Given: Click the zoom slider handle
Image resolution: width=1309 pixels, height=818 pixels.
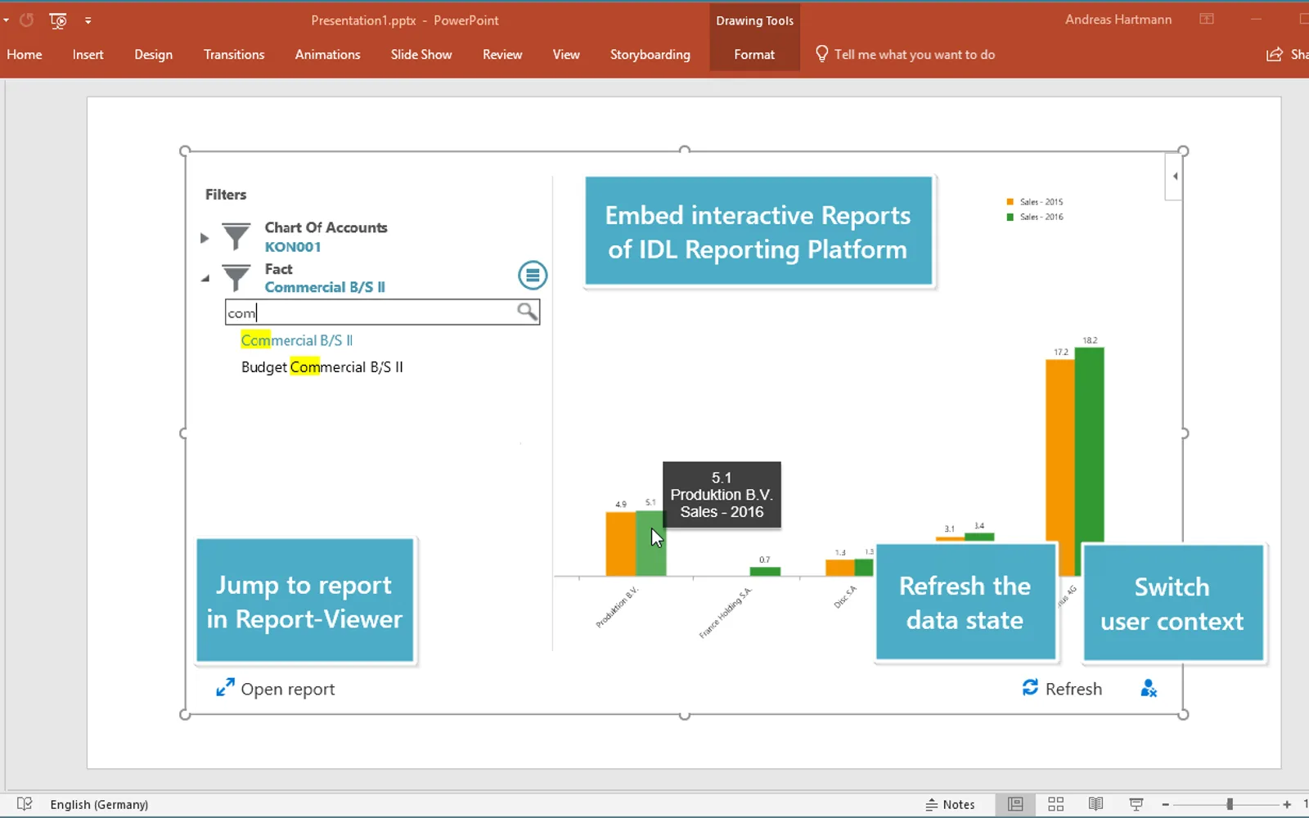Looking at the screenshot, I should 1230,805.
